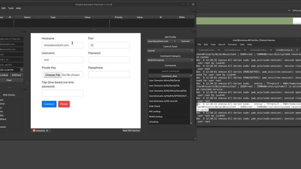The image size is (301, 169).
Task: Click the DNSText button
Action: pos(16,75)
